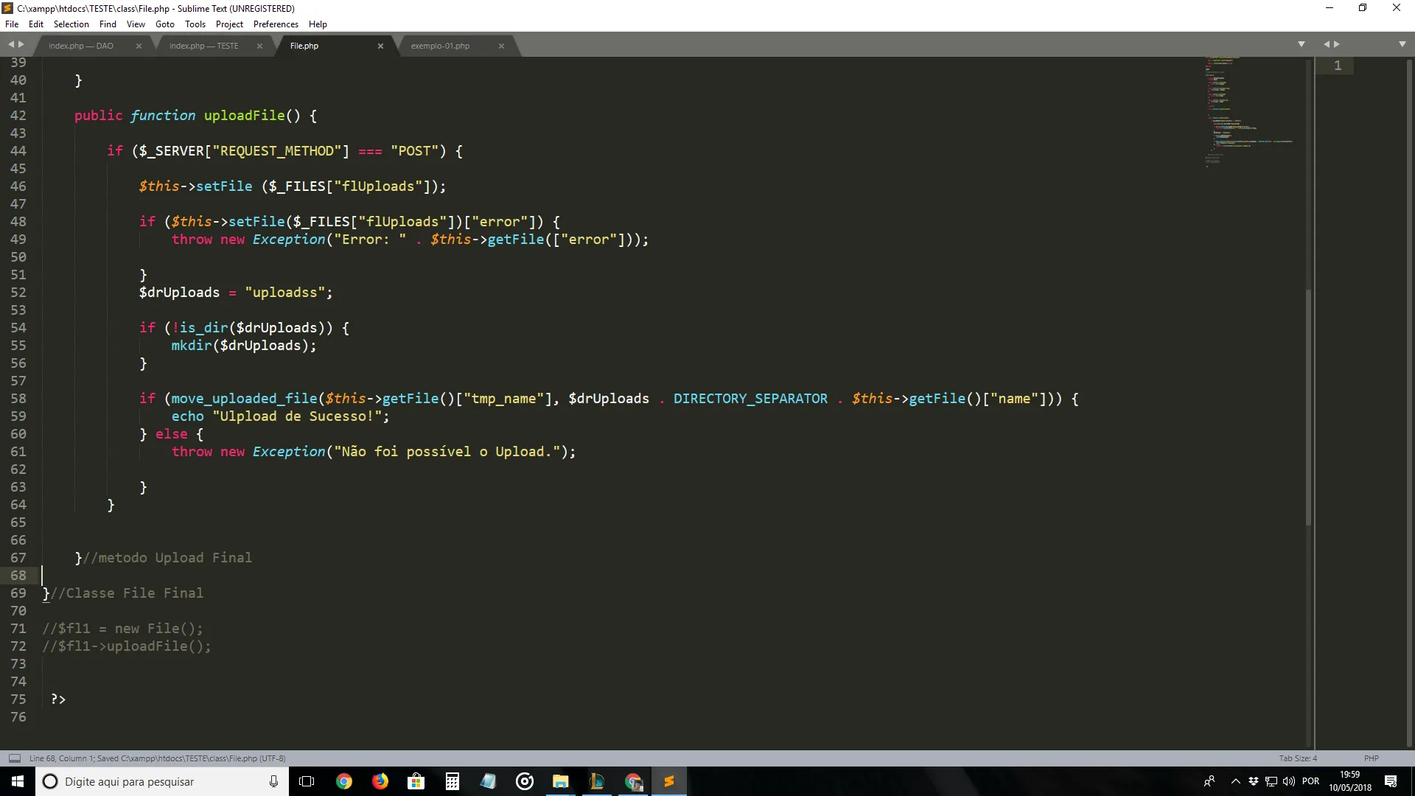Click the Sublime Text taskbar icon
1415x796 pixels.
tap(669, 781)
